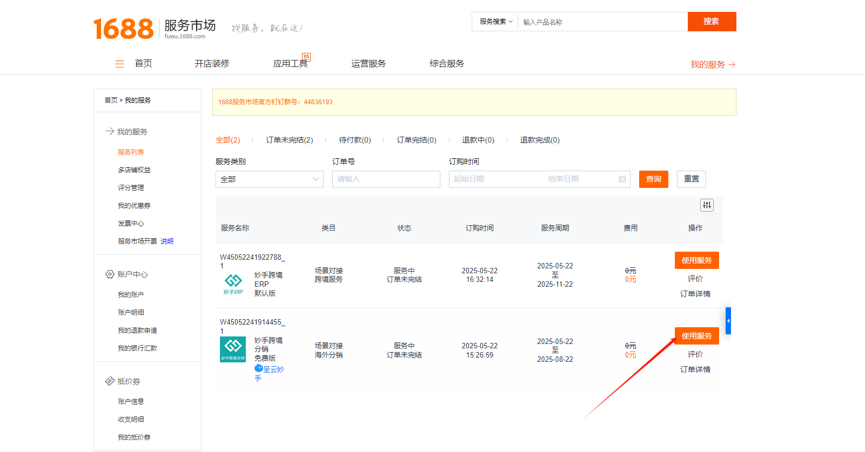The width and height of the screenshot is (865, 452).
Task: Click the 妙手跨境分销 product logo
Action: click(x=233, y=349)
